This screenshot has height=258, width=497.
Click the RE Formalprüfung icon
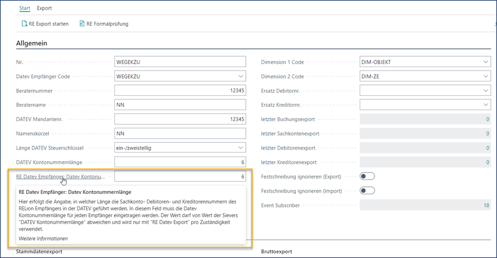[82, 24]
